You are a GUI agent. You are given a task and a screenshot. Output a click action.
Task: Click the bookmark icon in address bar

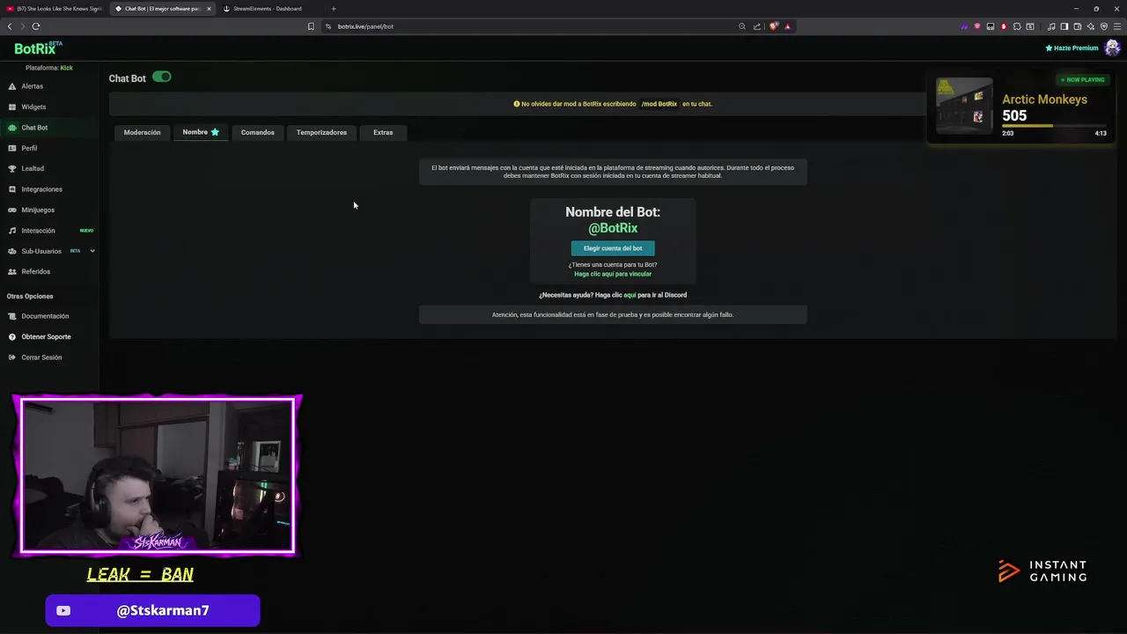[x=311, y=26]
